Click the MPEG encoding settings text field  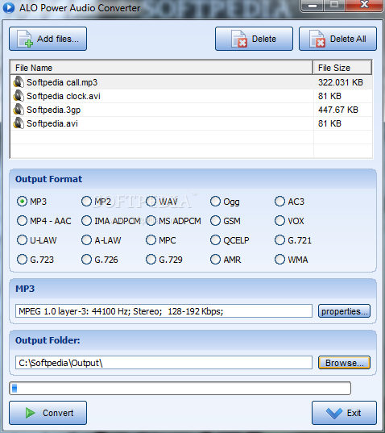pos(164,311)
